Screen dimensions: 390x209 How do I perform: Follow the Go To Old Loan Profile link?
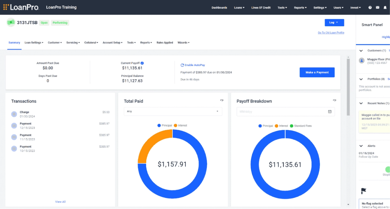331,32
